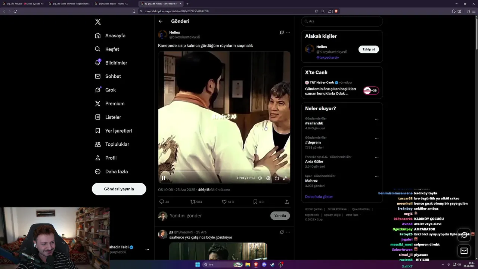Open video settings gear
The image size is (478, 269).
pyautogui.click(x=268, y=178)
